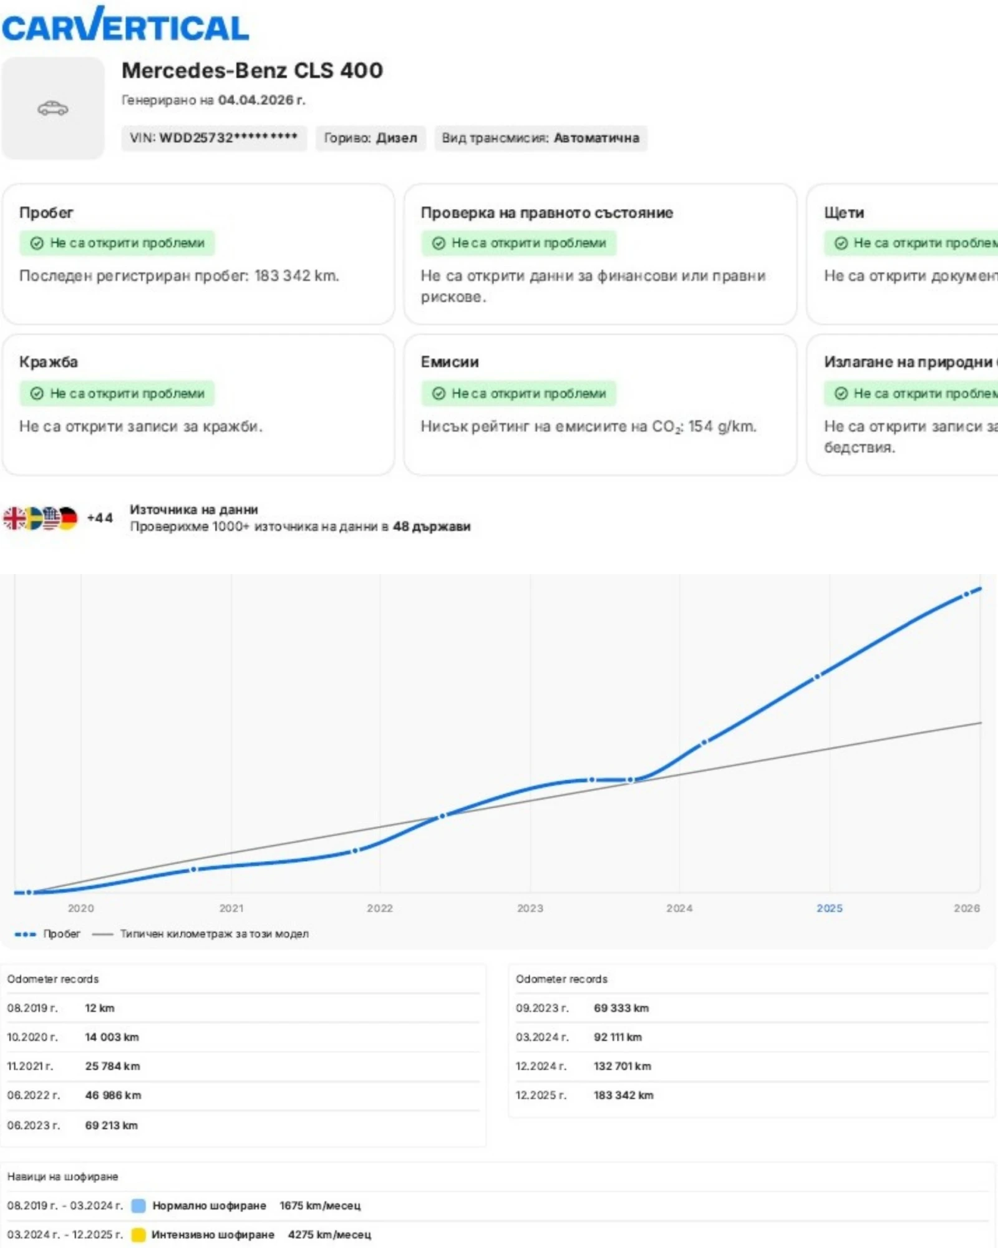The image size is (998, 1248).
Task: Click the 1675 km/месец value
Action: [320, 1206]
